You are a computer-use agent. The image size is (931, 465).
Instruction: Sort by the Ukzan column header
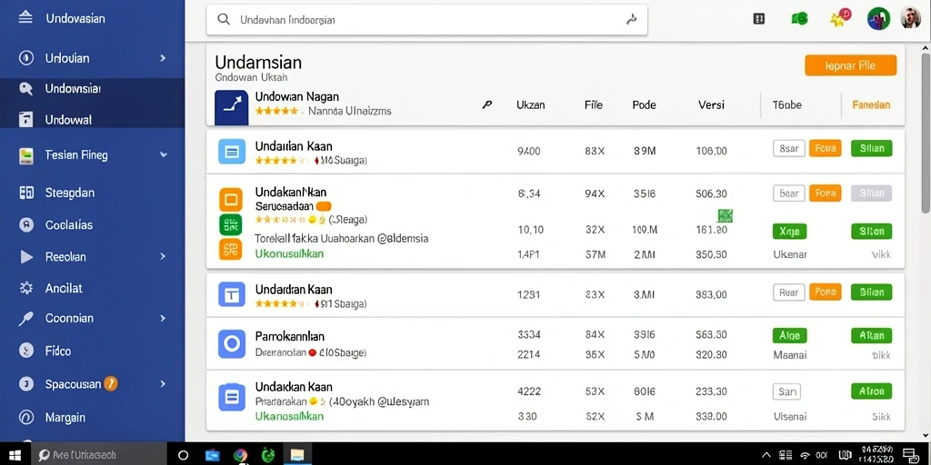[x=531, y=105]
